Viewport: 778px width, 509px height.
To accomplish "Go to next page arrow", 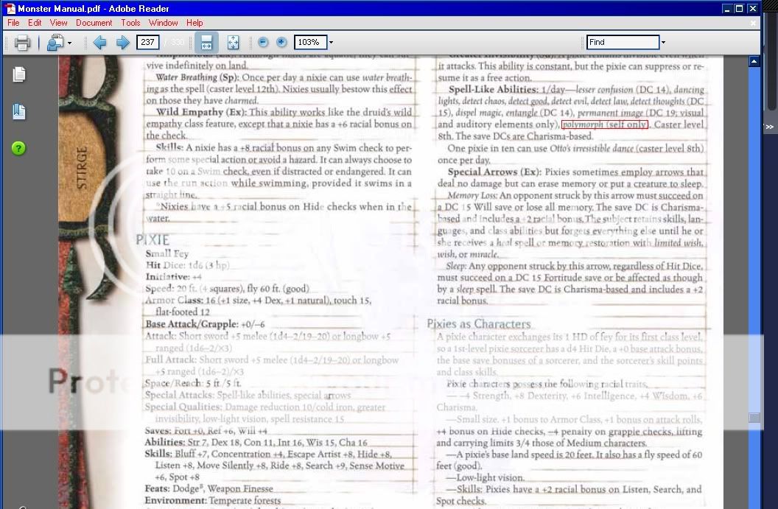I will 122,43.
